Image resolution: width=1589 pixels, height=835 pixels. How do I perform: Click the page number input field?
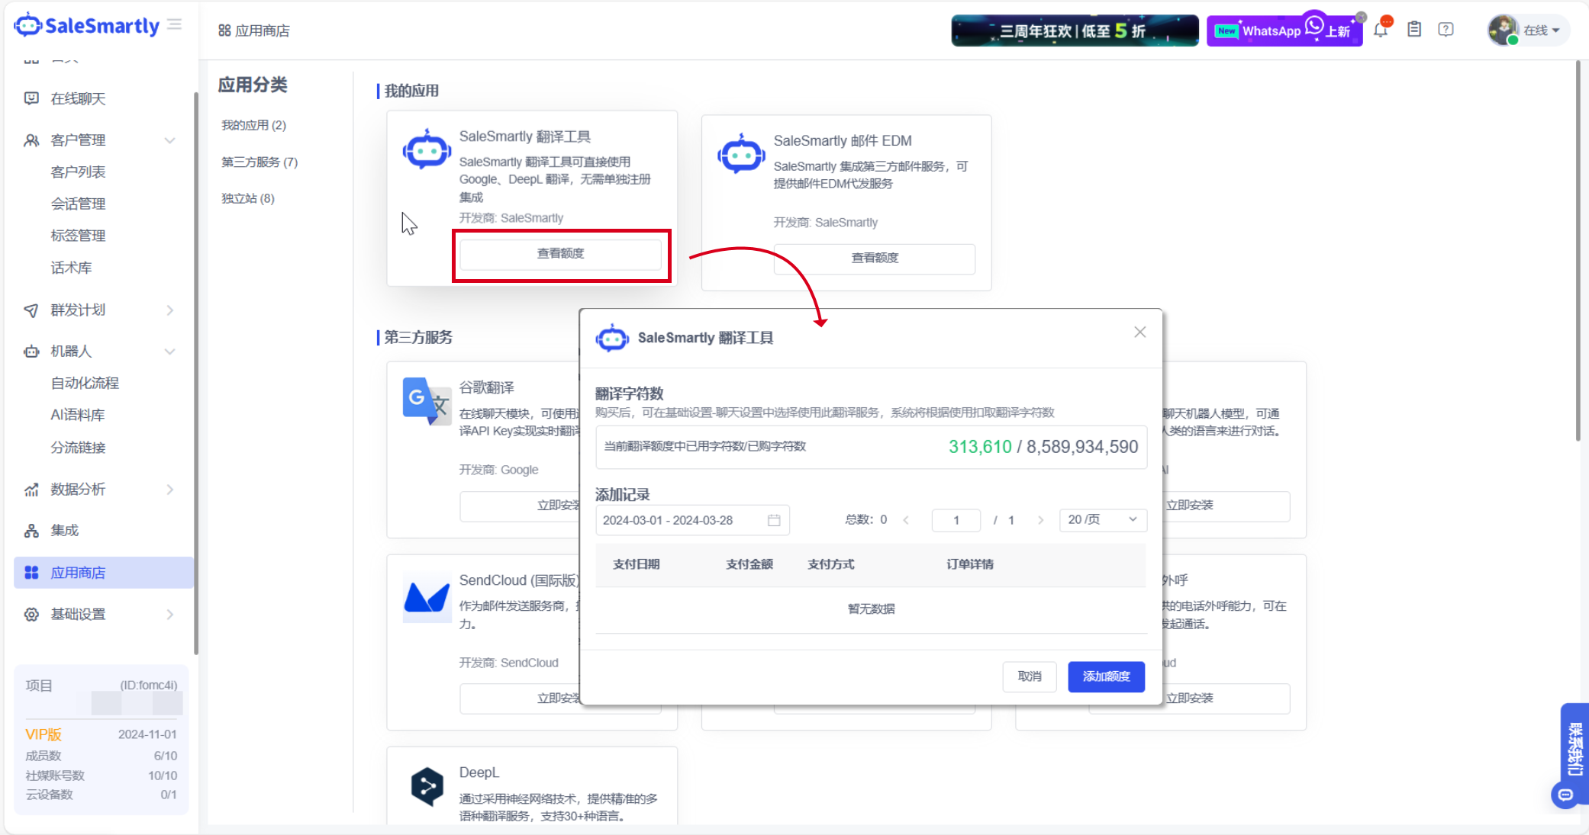956,520
